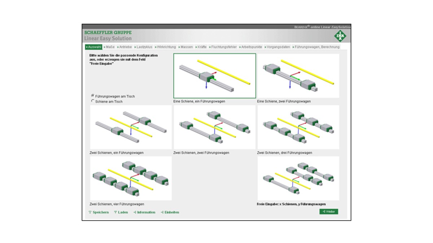Screen dimensions: 433x243
Task: Open the Information link
Action: (x=145, y=212)
